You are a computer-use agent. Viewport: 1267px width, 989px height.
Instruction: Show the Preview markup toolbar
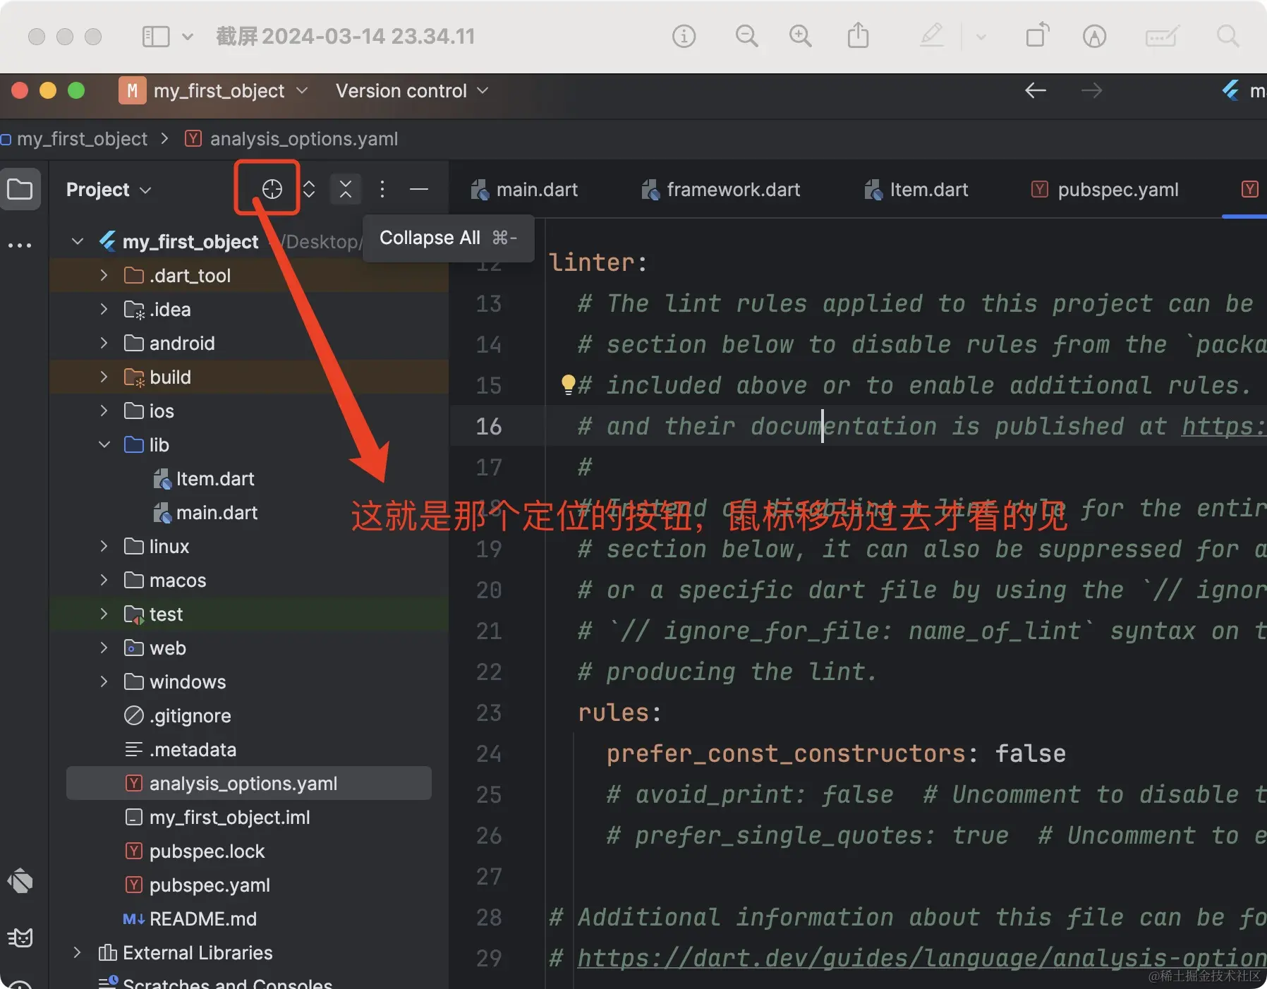1094,36
